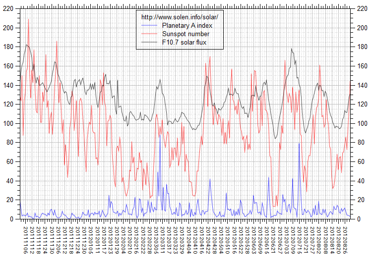The image size is (373, 262).
Task: Click the dark gray line sample in legend
Action: tap(149, 42)
